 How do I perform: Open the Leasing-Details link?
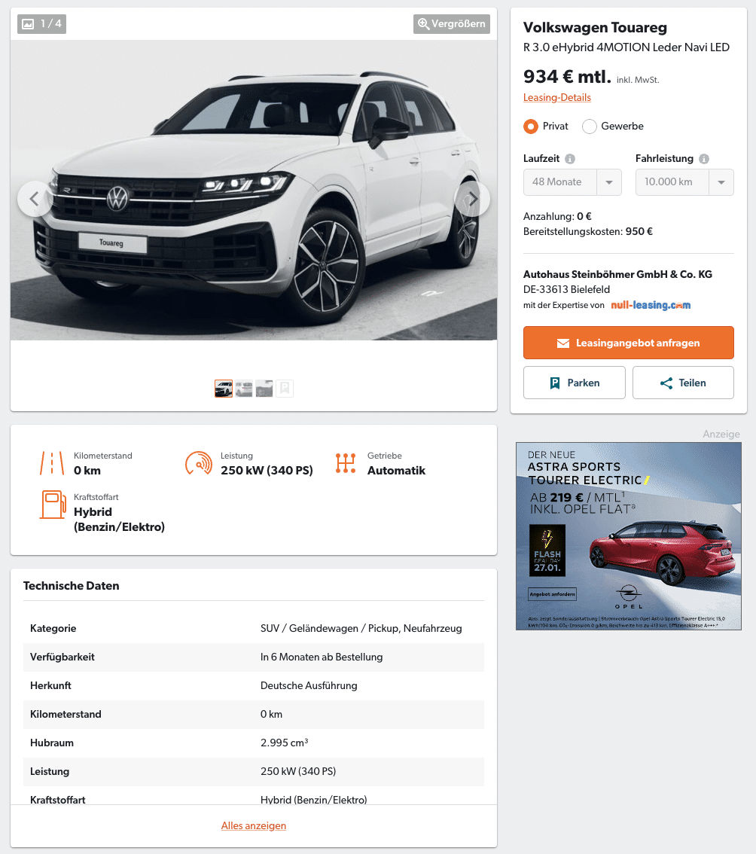coord(557,97)
